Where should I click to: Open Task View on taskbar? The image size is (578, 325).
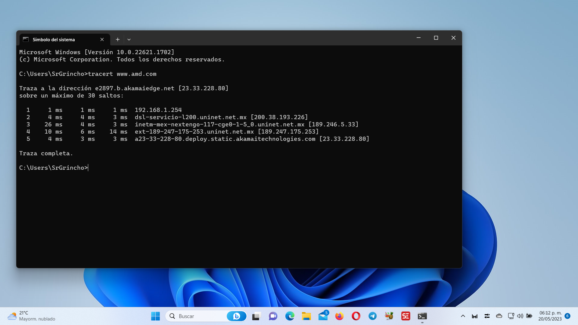[256, 316]
